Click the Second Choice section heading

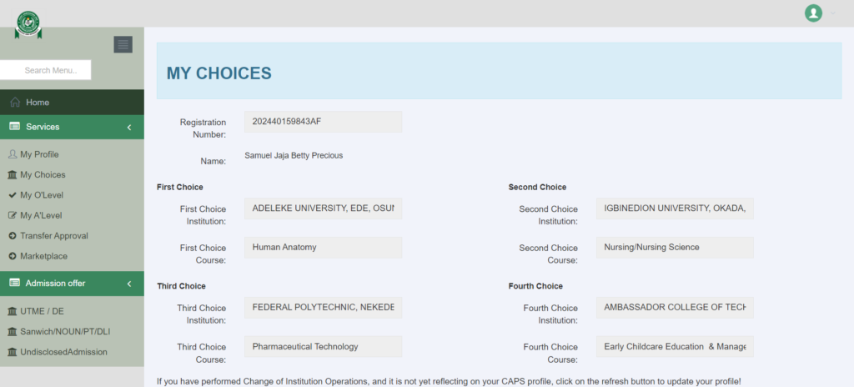click(x=537, y=187)
